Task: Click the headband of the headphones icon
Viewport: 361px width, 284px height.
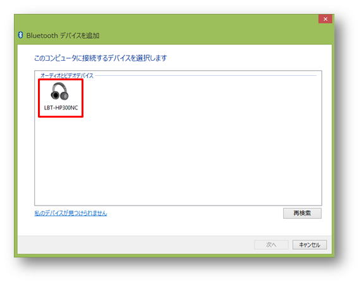Action: tap(59, 85)
